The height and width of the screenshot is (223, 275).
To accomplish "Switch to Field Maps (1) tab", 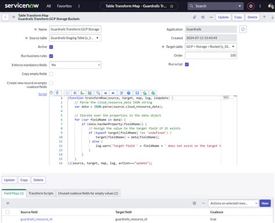I will 14,193.
